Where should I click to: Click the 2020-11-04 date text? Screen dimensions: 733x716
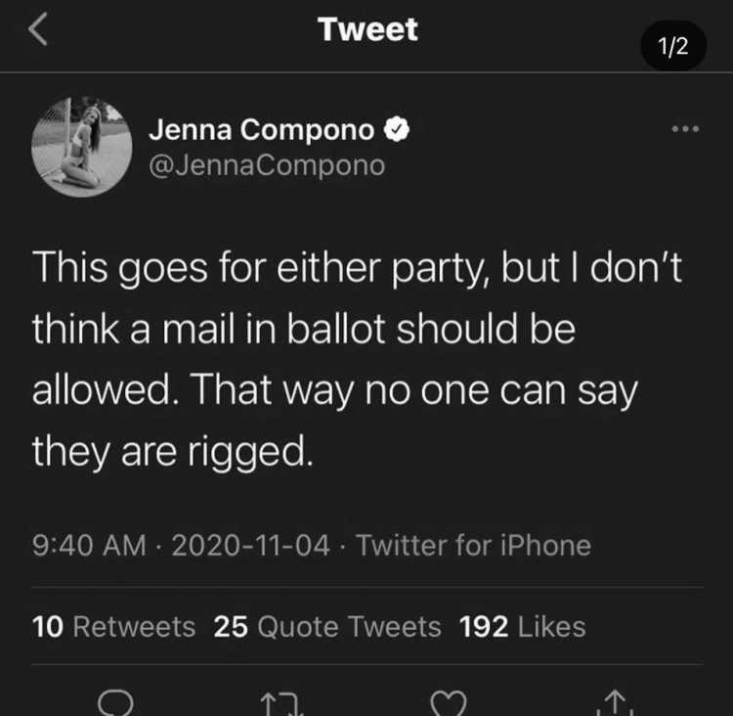pos(250,546)
